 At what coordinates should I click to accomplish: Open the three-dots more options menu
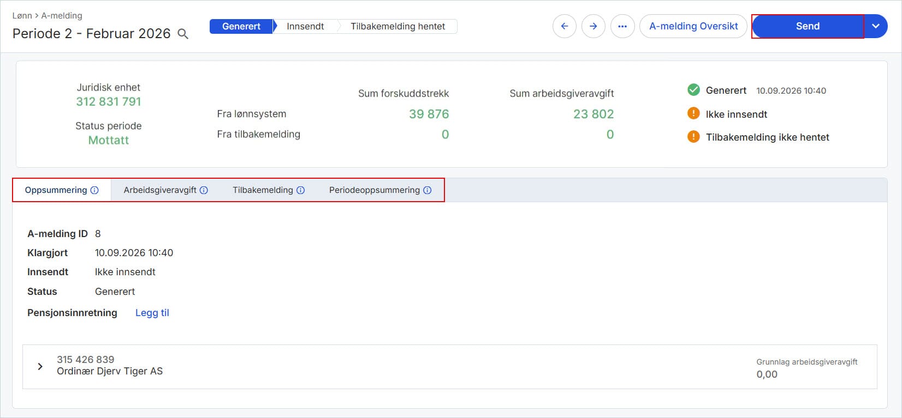coord(622,26)
